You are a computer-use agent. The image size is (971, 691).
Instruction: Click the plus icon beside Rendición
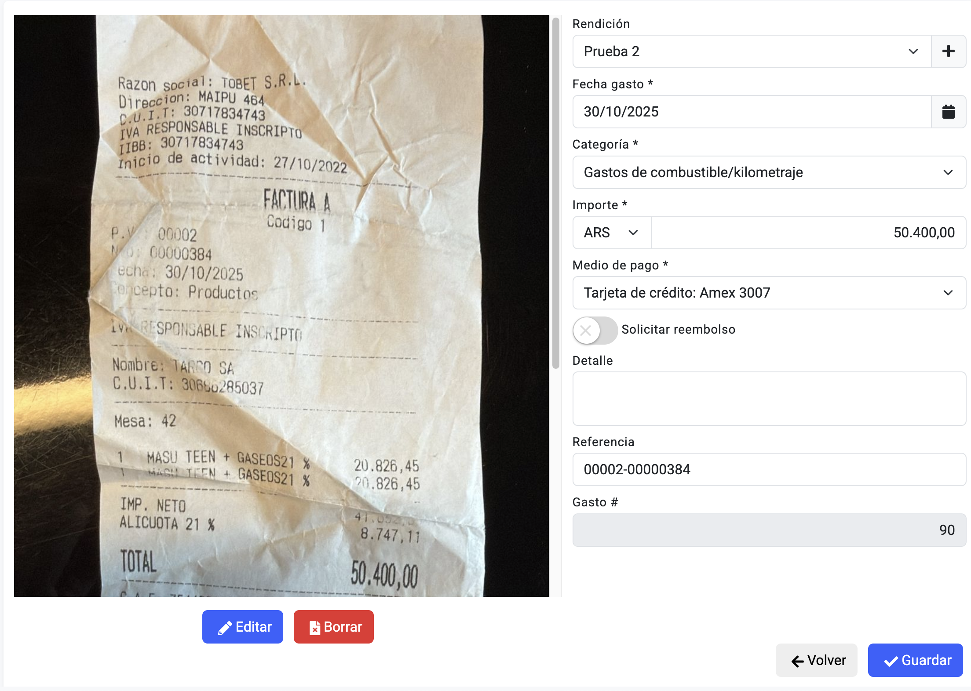949,51
